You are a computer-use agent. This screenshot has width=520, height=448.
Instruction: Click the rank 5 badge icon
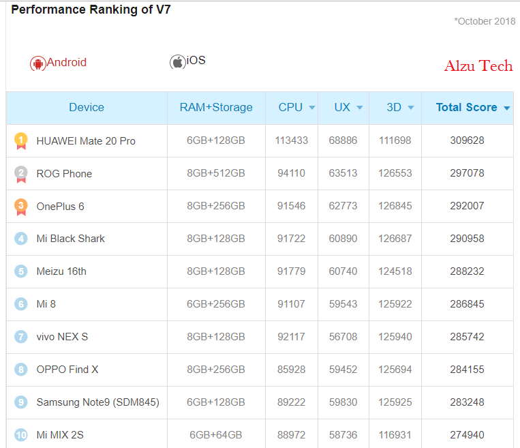(21, 271)
